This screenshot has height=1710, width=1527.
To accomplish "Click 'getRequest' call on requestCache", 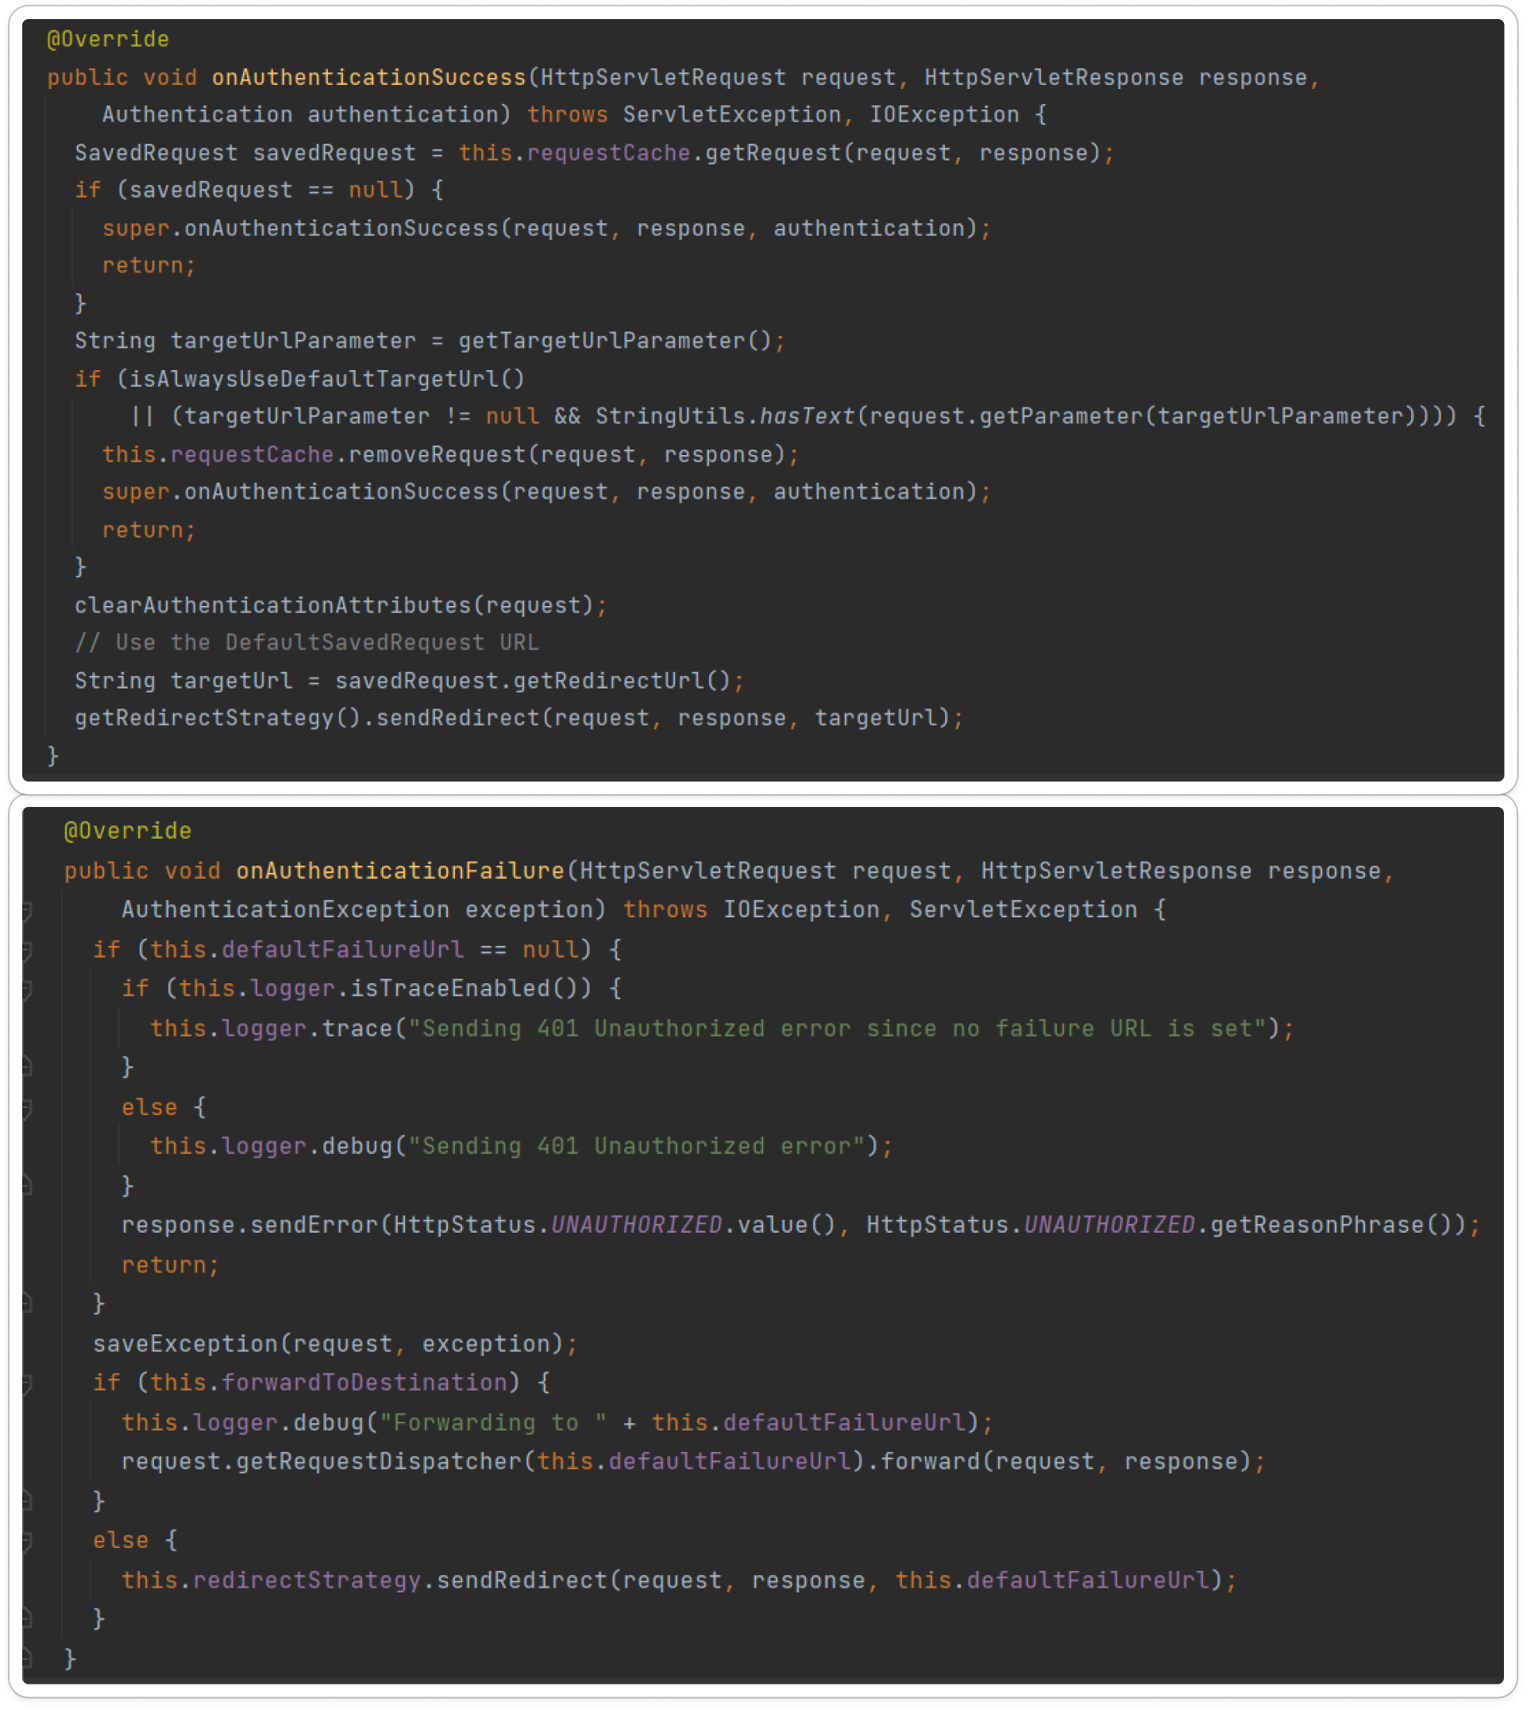I will (x=773, y=152).
